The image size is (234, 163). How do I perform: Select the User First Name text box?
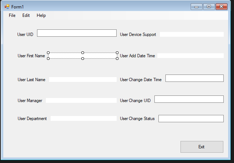tap(83, 55)
